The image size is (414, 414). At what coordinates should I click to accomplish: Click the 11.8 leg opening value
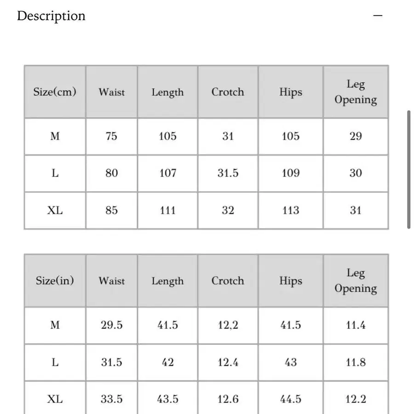[x=356, y=362]
